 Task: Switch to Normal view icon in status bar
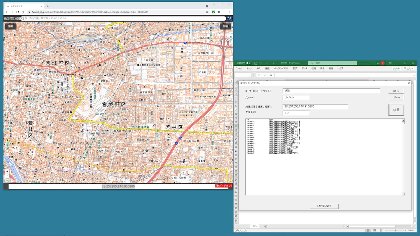click(x=368, y=230)
